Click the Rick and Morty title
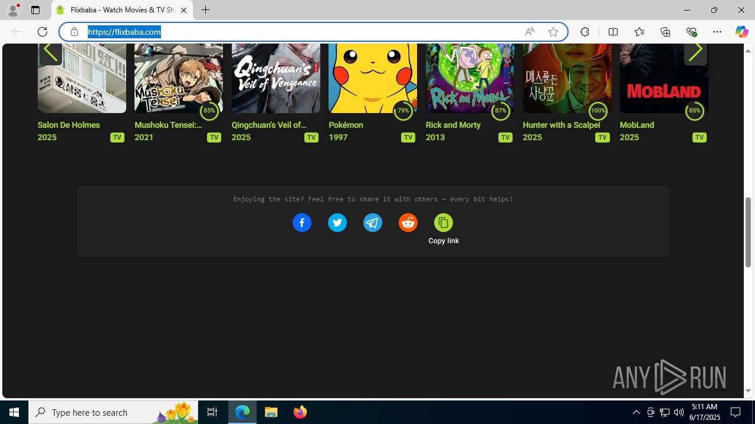Viewport: 755px width, 424px height. click(x=453, y=125)
